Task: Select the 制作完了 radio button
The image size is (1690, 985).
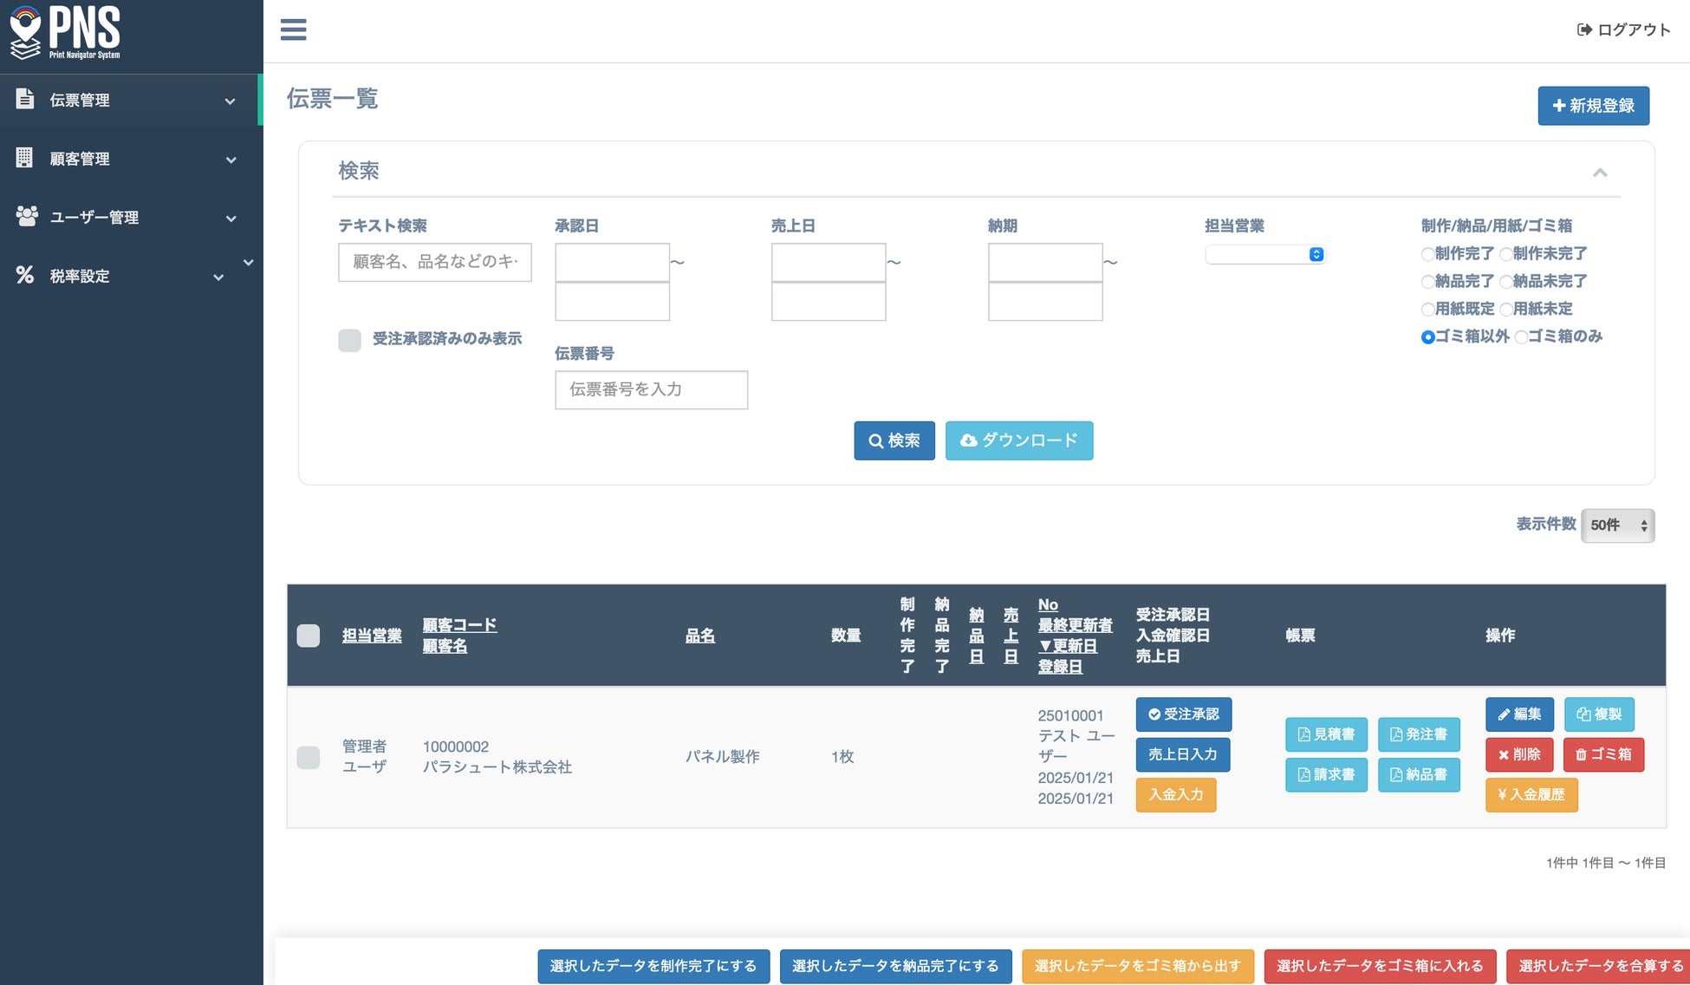Action: 1427,254
